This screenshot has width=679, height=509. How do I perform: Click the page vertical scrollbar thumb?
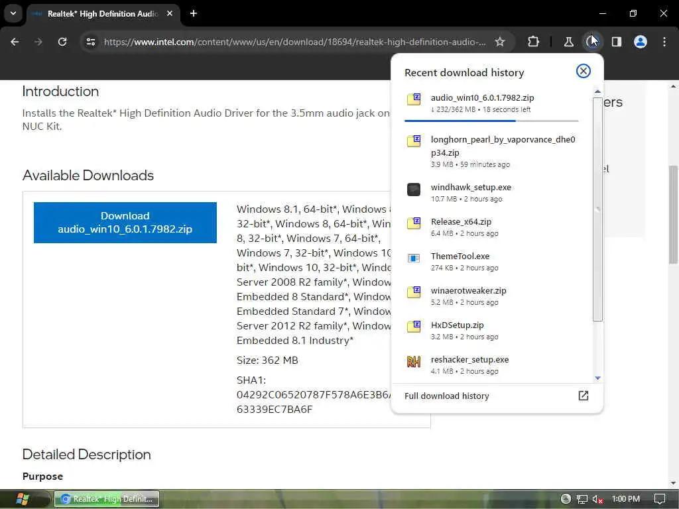(673, 214)
